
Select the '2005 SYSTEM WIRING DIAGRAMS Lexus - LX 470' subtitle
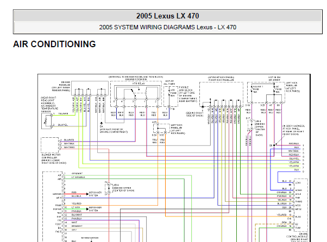click(x=167, y=27)
